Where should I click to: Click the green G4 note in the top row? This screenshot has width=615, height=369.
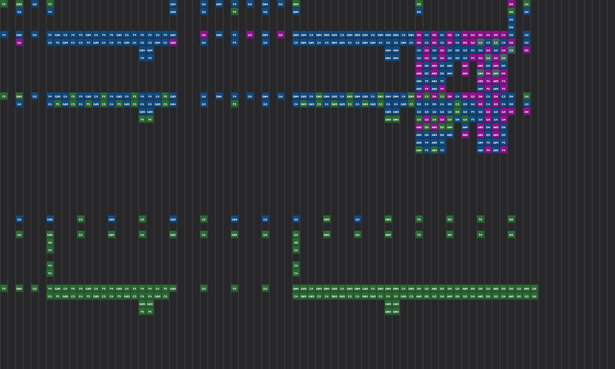tap(527, 4)
